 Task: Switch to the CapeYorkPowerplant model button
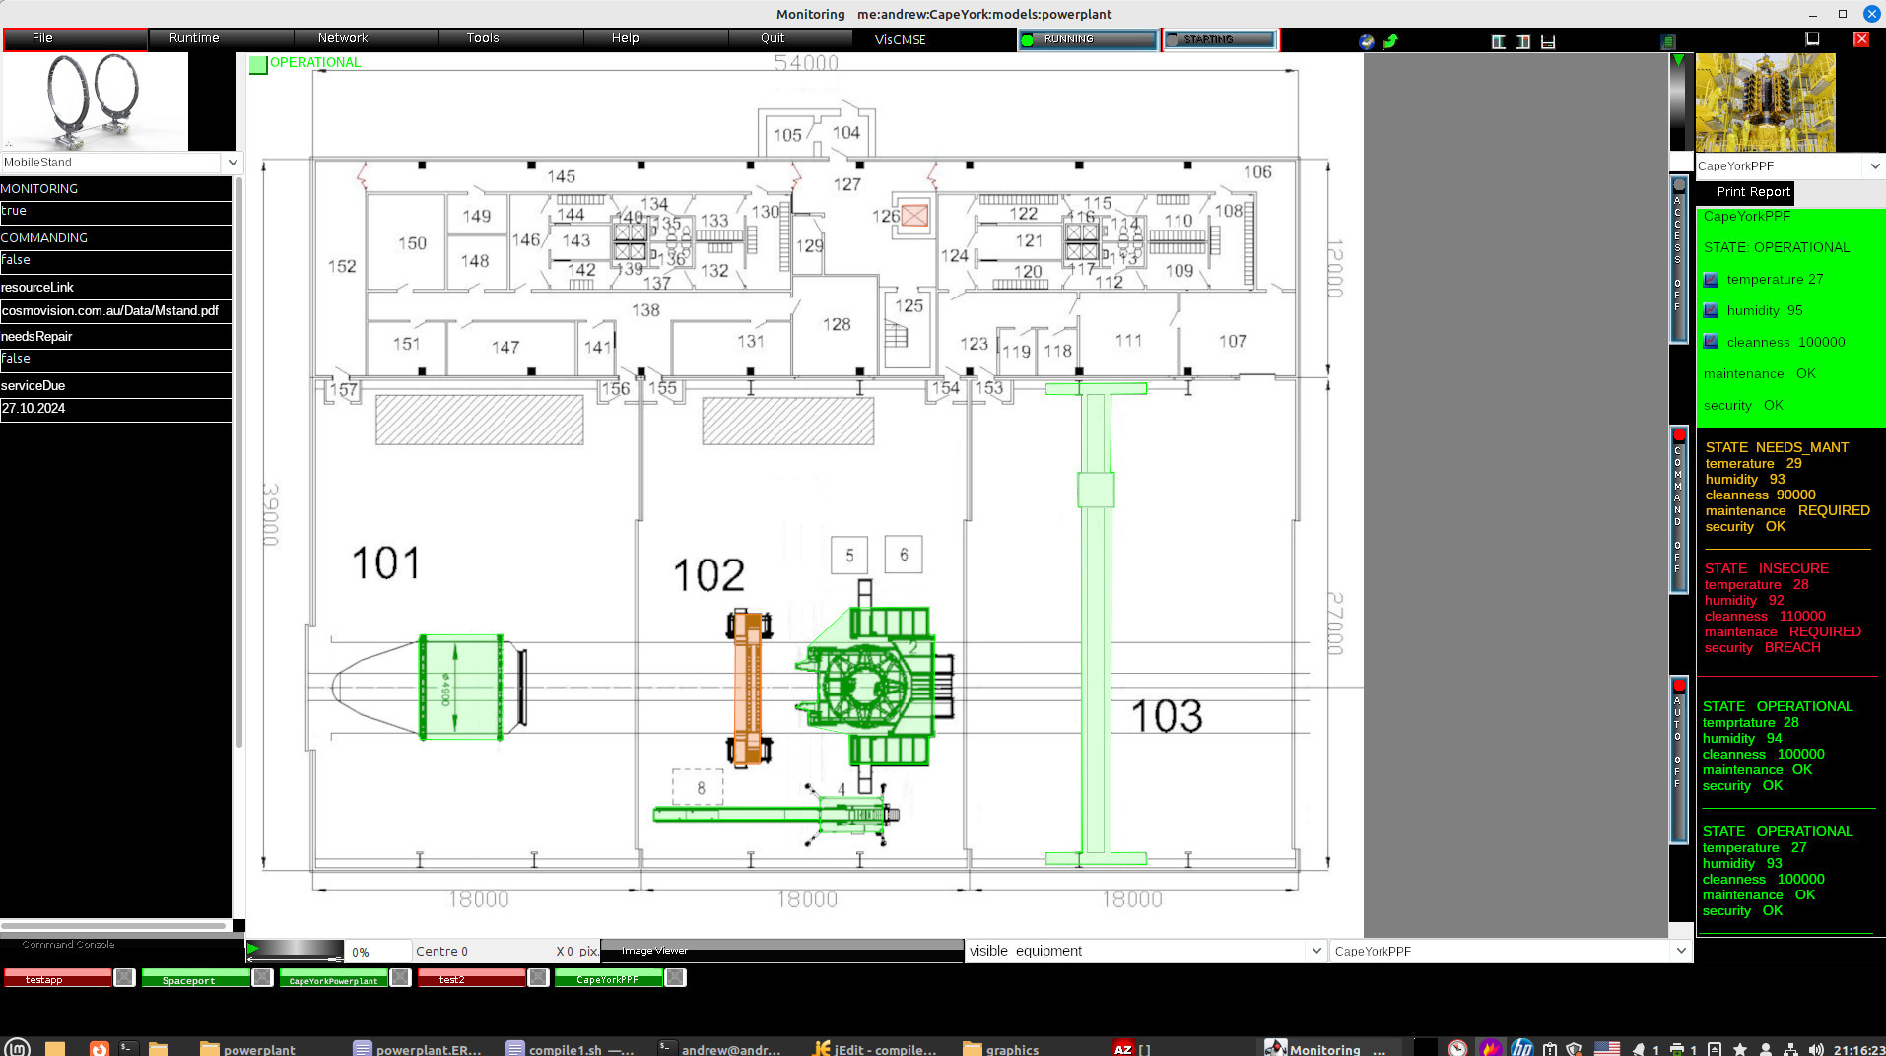pyautogui.click(x=333, y=979)
